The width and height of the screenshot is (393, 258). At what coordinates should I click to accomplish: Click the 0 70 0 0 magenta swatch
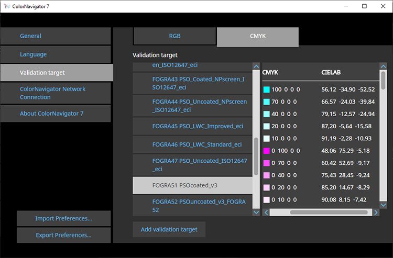coord(267,163)
